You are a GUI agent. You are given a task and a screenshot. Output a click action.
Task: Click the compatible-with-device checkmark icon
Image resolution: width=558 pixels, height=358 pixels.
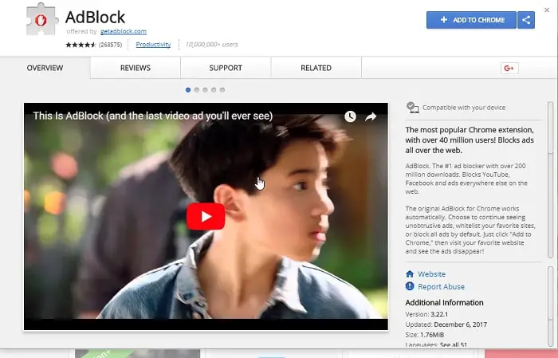point(412,108)
